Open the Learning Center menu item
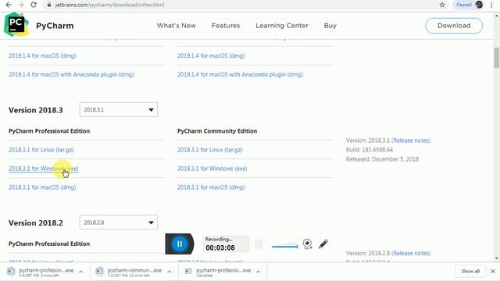The image size is (500, 281). (x=282, y=26)
